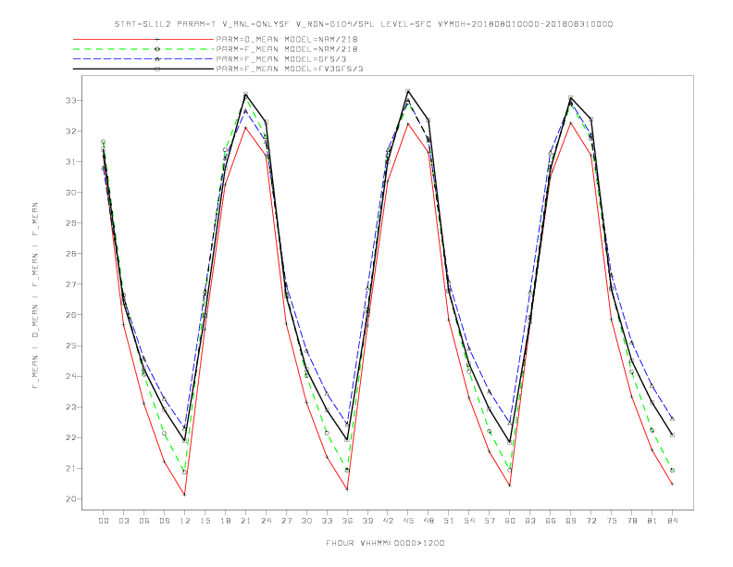
Task: Click y-axis tick label 31
Action: point(71,162)
